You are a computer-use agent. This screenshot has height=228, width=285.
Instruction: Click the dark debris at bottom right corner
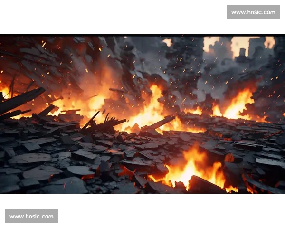[266, 183]
